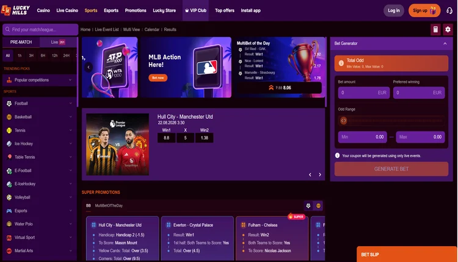Image resolution: width=458 pixels, height=262 pixels.
Task: Click the Football sport icon
Action: click(9, 104)
